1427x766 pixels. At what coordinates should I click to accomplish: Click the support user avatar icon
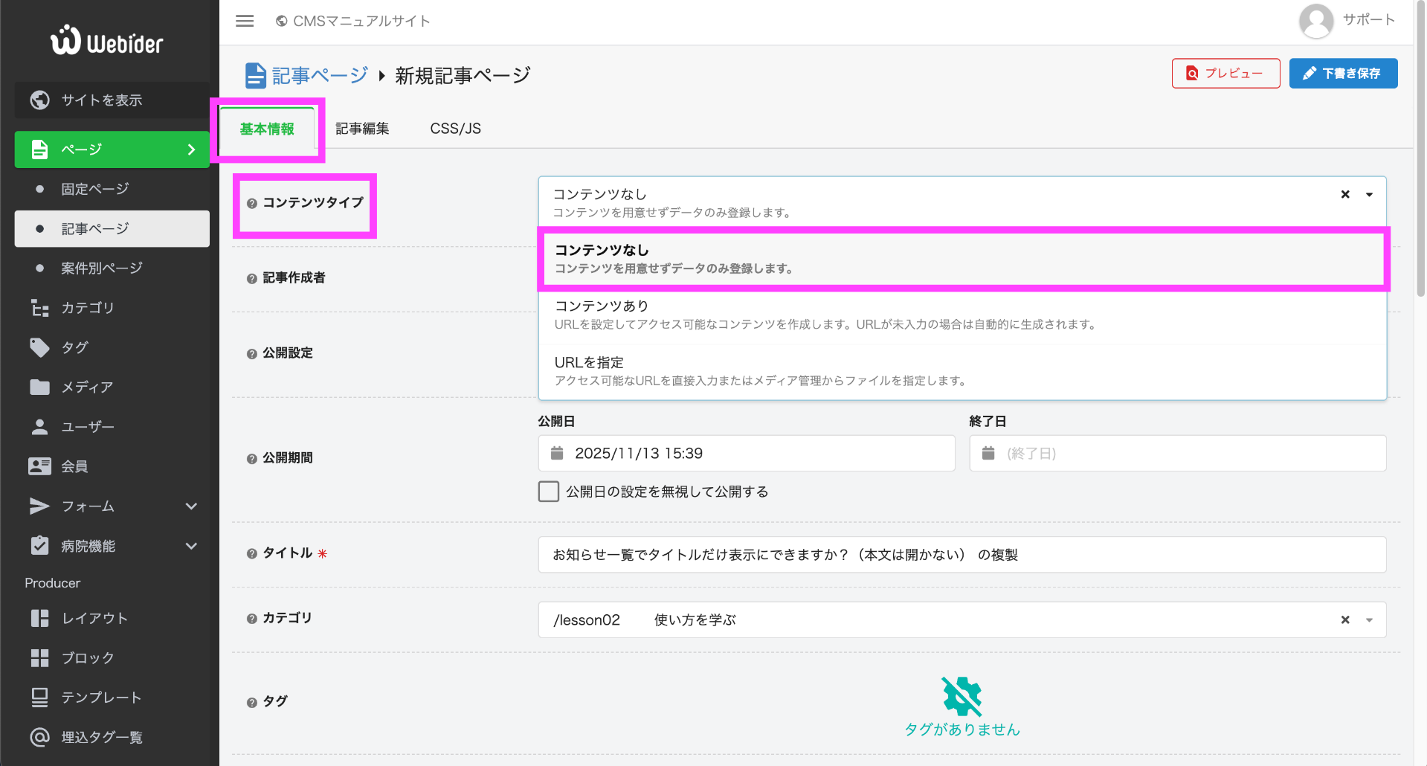point(1315,21)
